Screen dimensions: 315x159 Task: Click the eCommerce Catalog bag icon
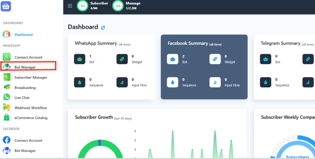pos(7,118)
